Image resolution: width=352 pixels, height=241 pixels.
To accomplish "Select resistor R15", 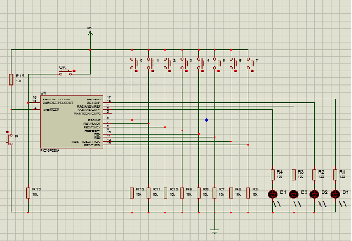I will pos(11,79).
